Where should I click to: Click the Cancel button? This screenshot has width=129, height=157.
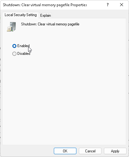(x=90, y=151)
